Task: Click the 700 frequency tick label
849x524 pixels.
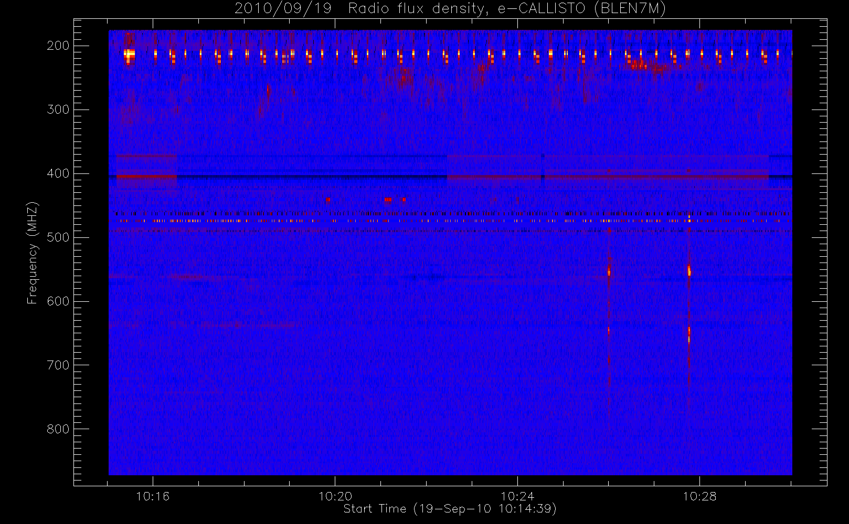Action: point(58,365)
